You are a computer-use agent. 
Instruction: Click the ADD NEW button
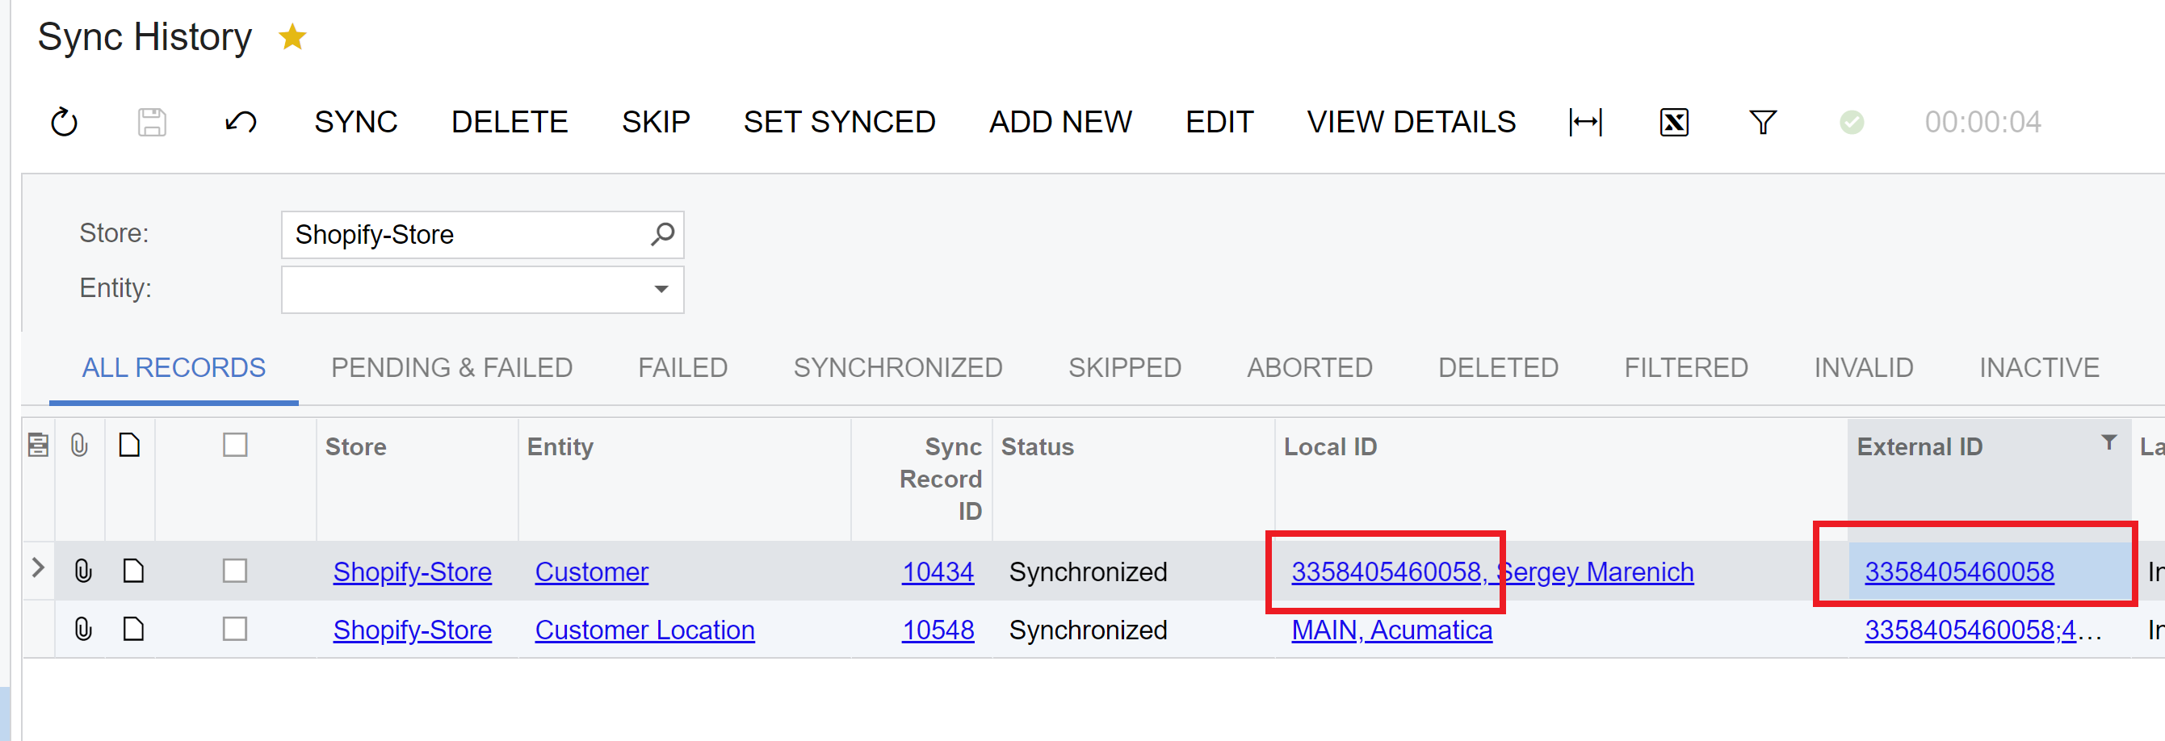pyautogui.click(x=1060, y=123)
